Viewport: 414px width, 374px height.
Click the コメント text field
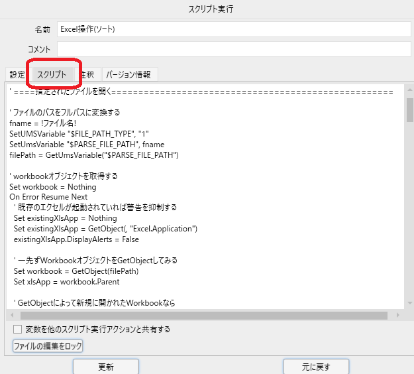click(x=233, y=49)
